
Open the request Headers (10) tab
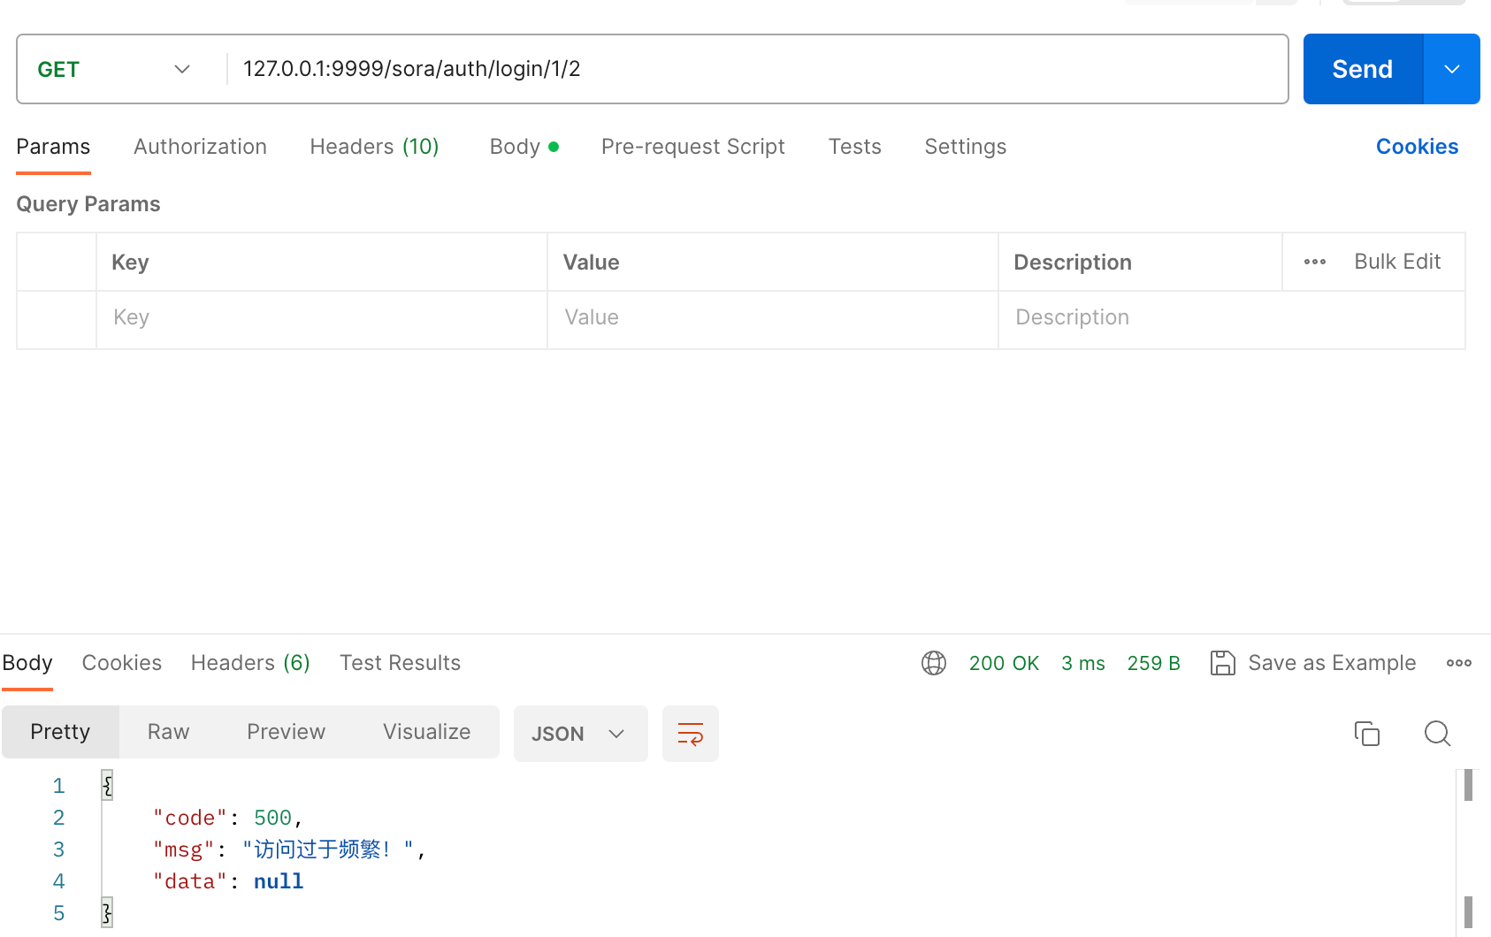(374, 147)
